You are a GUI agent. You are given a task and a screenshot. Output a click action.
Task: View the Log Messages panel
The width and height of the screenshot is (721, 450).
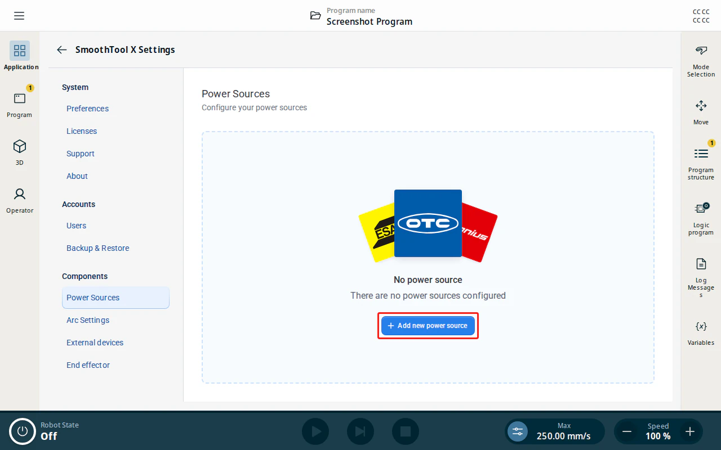click(x=701, y=278)
